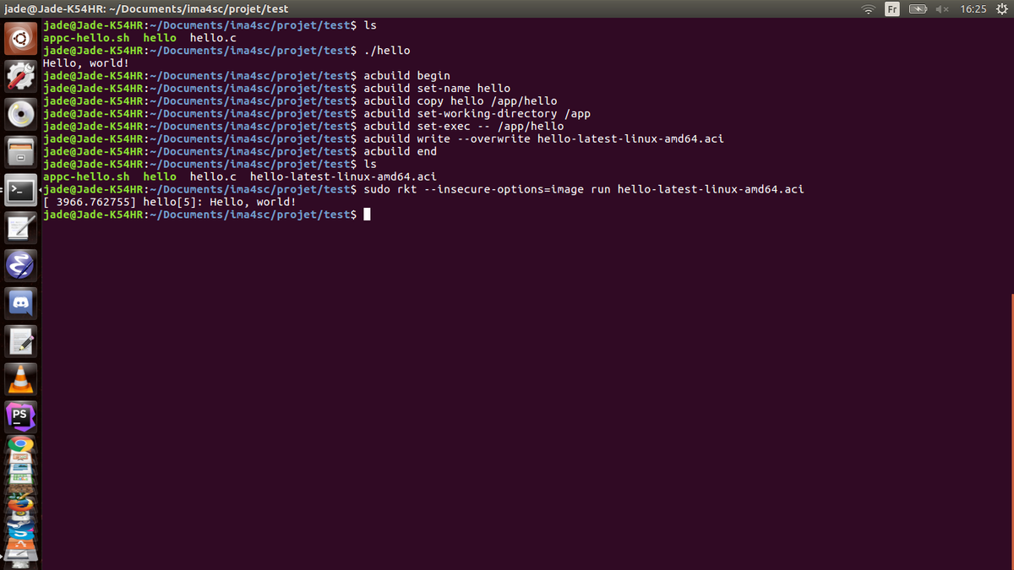
Task: Click the terminal window title text
Action: click(147, 8)
